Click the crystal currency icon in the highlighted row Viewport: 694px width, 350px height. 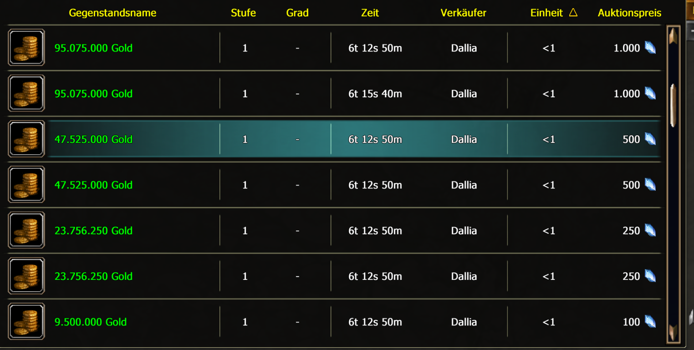click(x=650, y=139)
